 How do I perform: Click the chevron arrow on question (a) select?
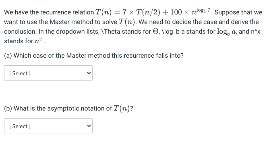(89, 73)
